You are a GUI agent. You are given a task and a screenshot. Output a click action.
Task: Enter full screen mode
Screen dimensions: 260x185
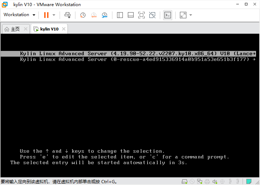tap(141, 15)
